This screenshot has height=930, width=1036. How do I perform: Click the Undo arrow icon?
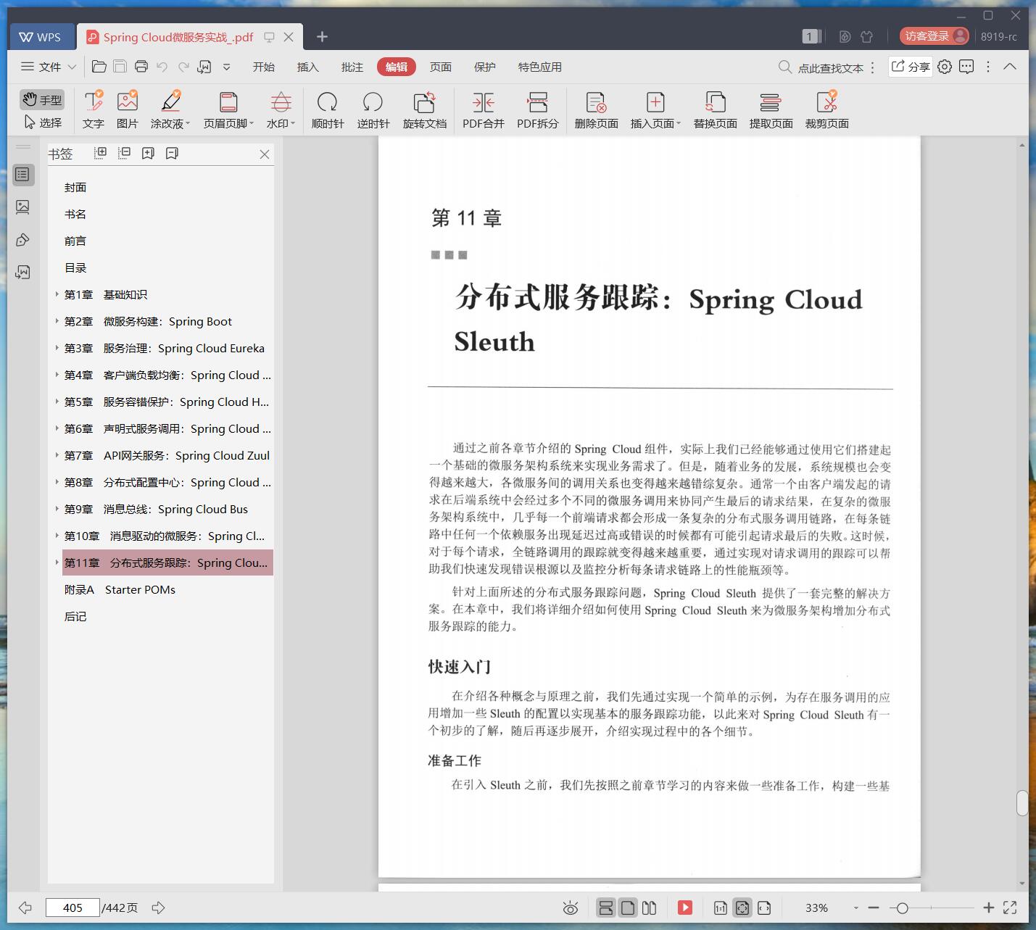tap(162, 67)
